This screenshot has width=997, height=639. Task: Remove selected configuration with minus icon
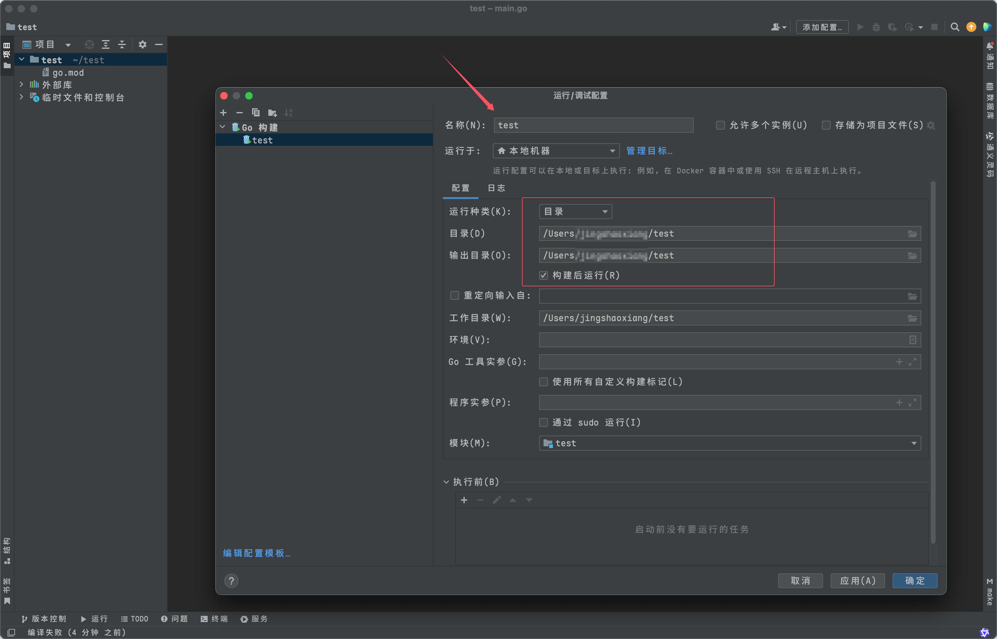[239, 113]
